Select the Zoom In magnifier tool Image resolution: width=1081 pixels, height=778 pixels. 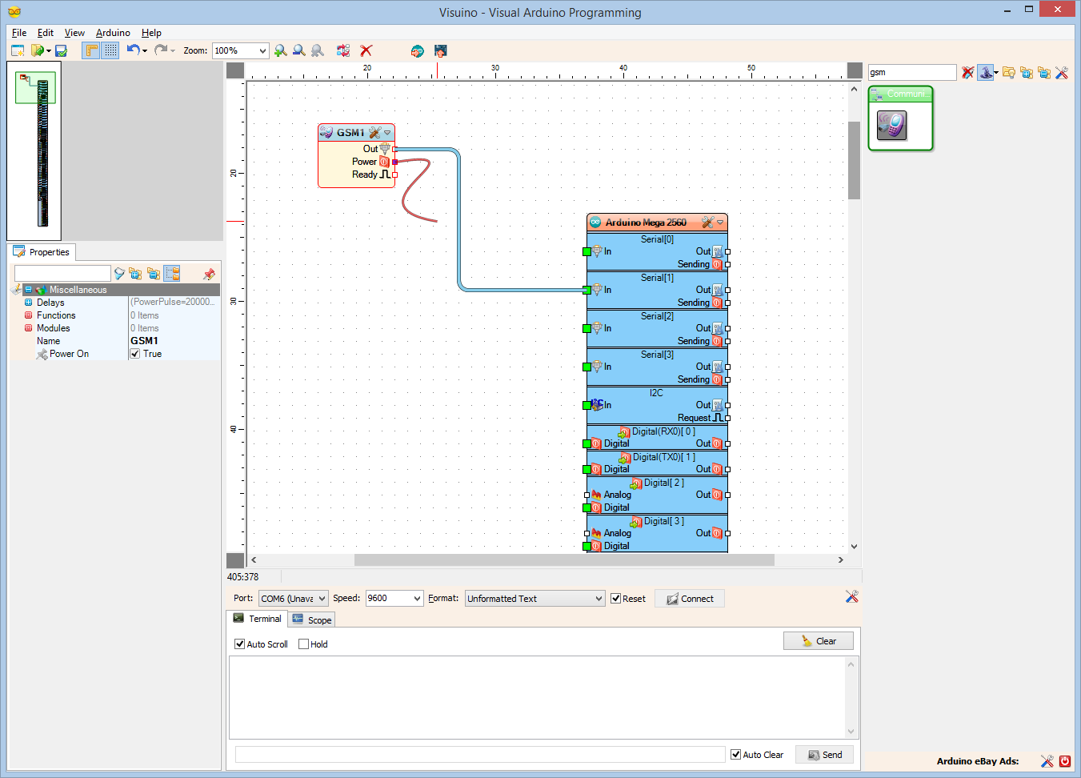280,50
